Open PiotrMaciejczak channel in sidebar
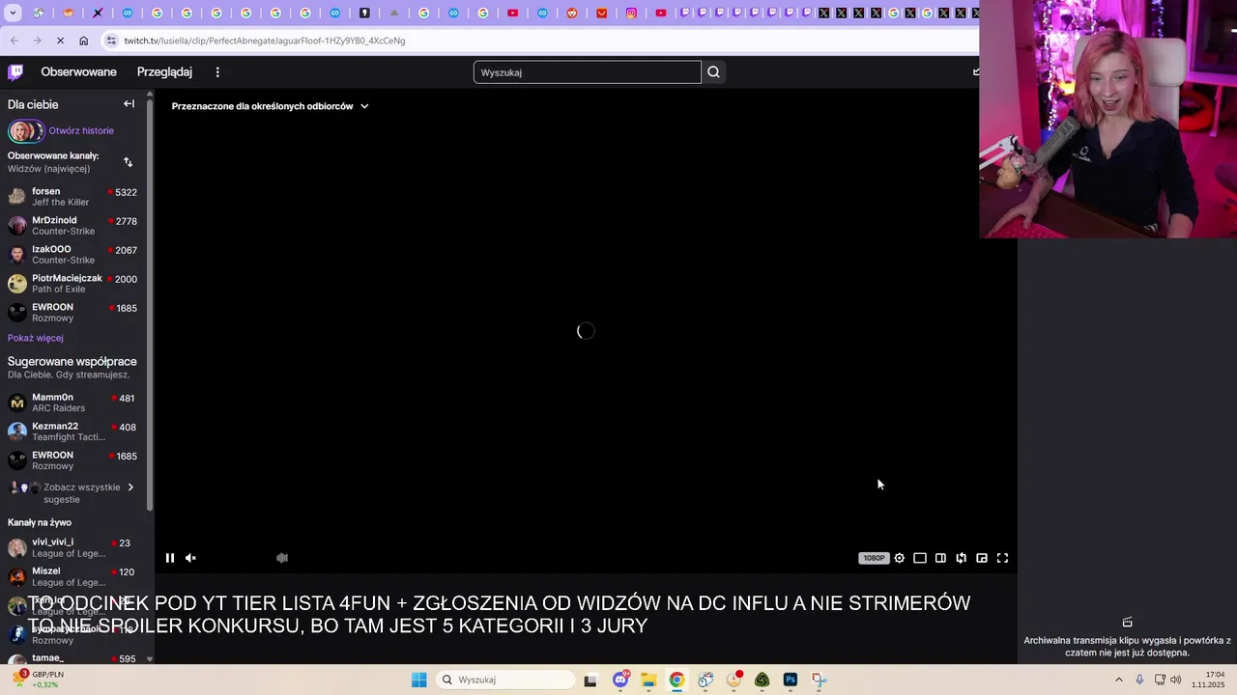The height and width of the screenshot is (695, 1237). point(73,284)
